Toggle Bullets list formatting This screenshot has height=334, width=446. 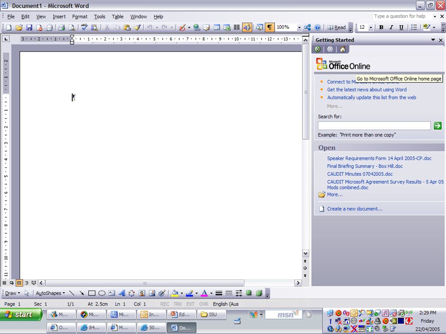click(414, 27)
